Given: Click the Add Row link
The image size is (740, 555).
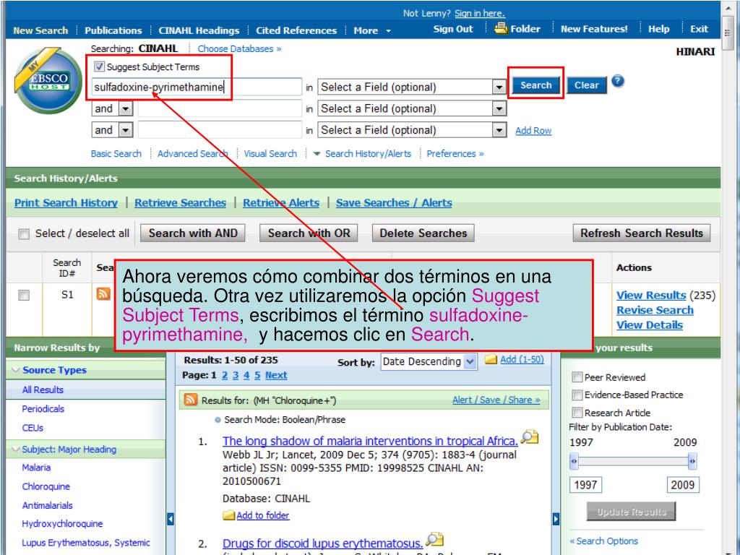Looking at the screenshot, I should (533, 131).
